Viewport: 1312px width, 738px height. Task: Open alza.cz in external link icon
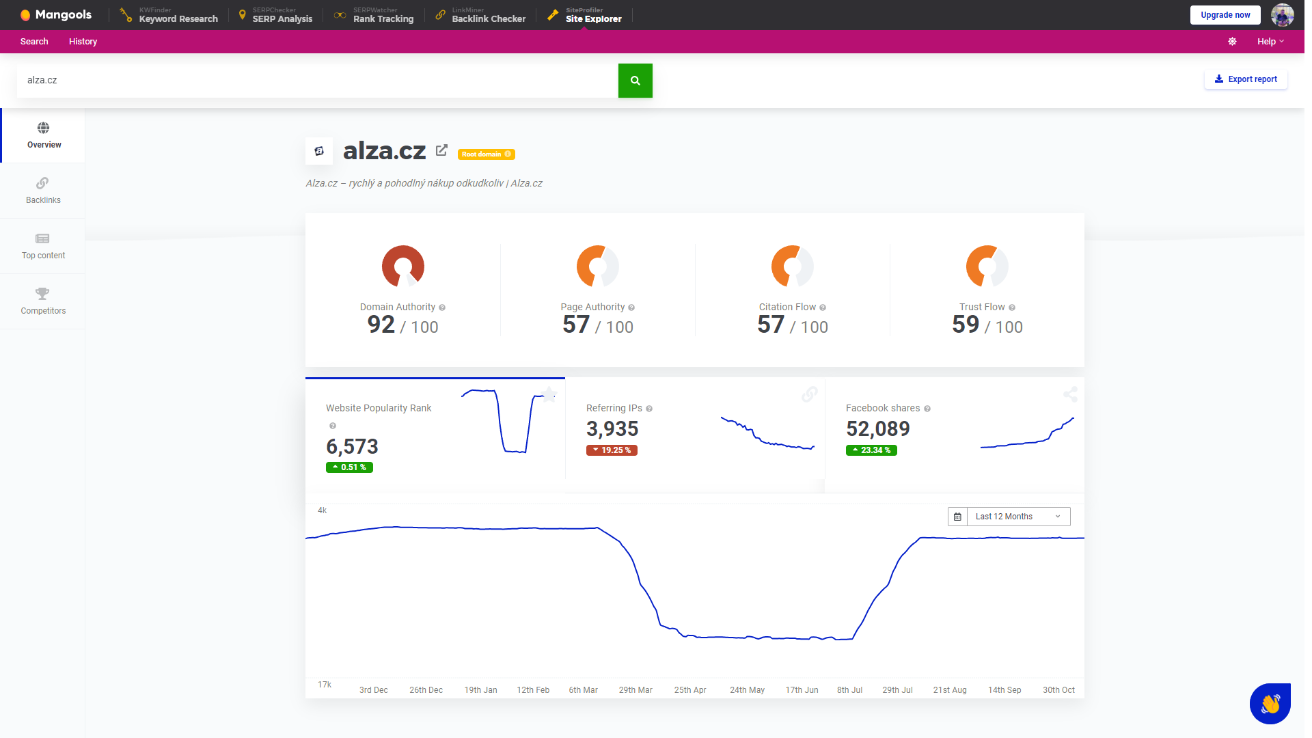441,150
